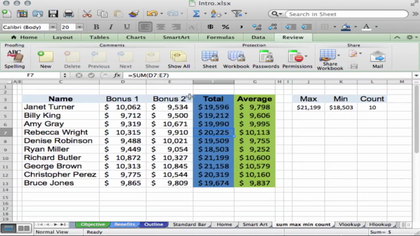Click the Increase Decimal icon

tap(257, 27)
